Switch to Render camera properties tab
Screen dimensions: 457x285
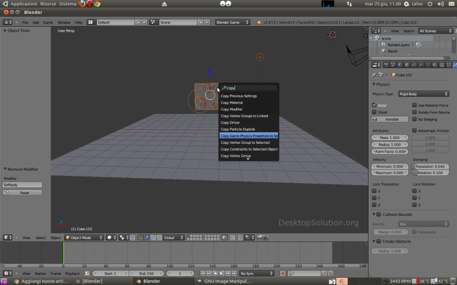386,65
